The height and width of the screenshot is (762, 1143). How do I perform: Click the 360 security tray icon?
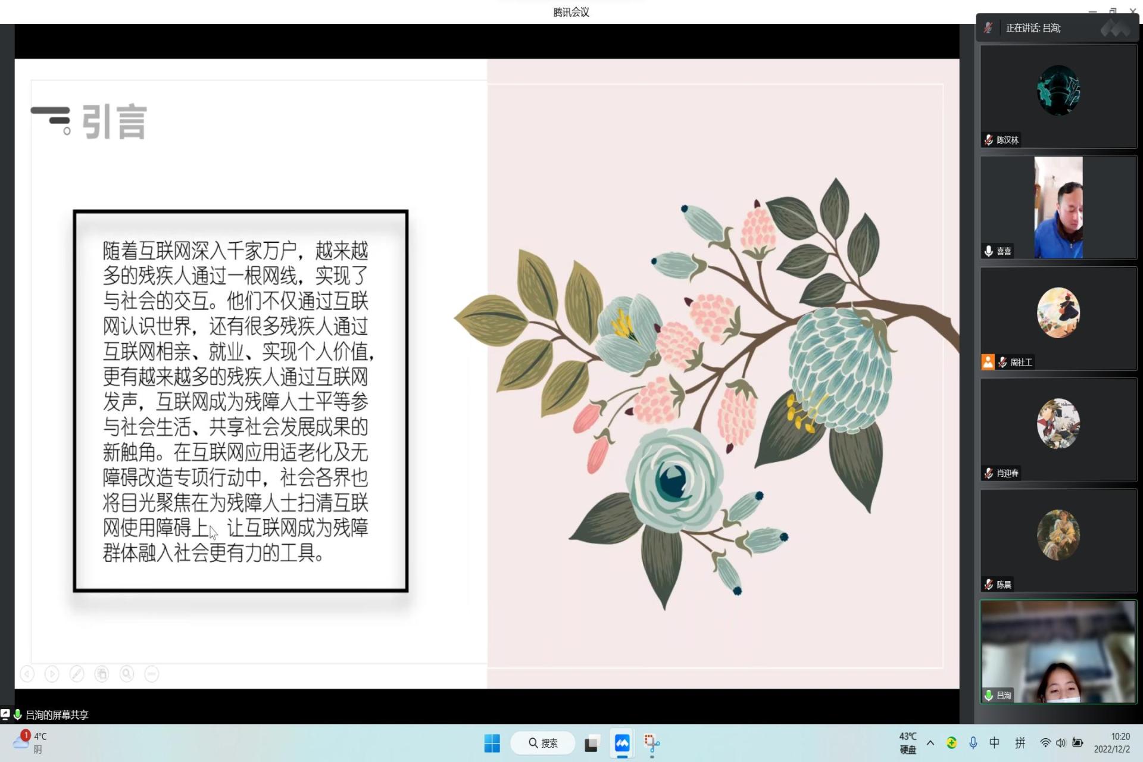[951, 742]
